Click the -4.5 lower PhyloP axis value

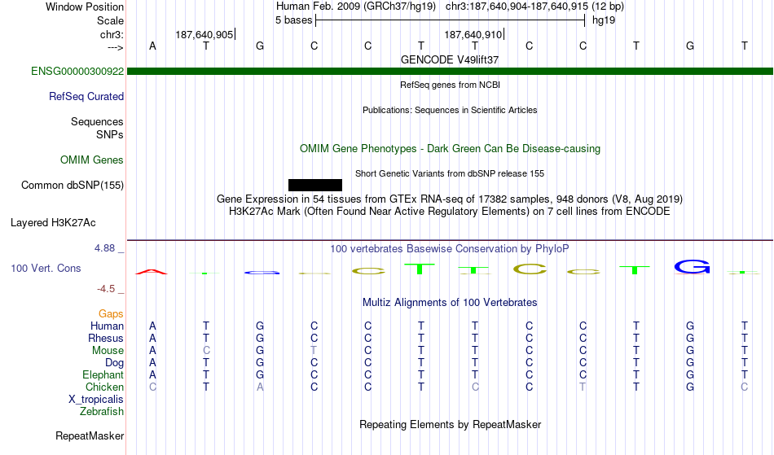point(106,289)
